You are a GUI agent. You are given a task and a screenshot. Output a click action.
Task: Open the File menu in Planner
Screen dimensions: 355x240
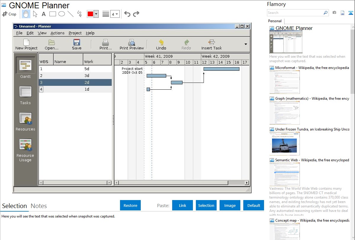(x=19, y=33)
